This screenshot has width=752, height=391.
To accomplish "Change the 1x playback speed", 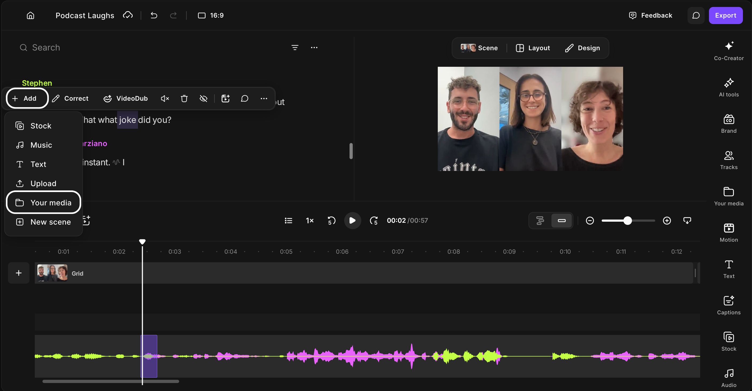I will coord(310,221).
